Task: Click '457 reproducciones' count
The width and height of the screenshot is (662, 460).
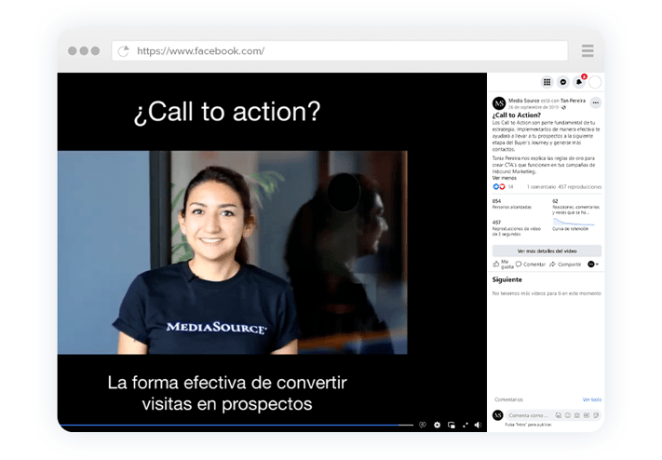Action: (x=580, y=187)
